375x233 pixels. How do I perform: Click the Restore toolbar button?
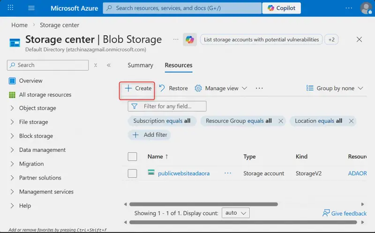click(x=173, y=88)
